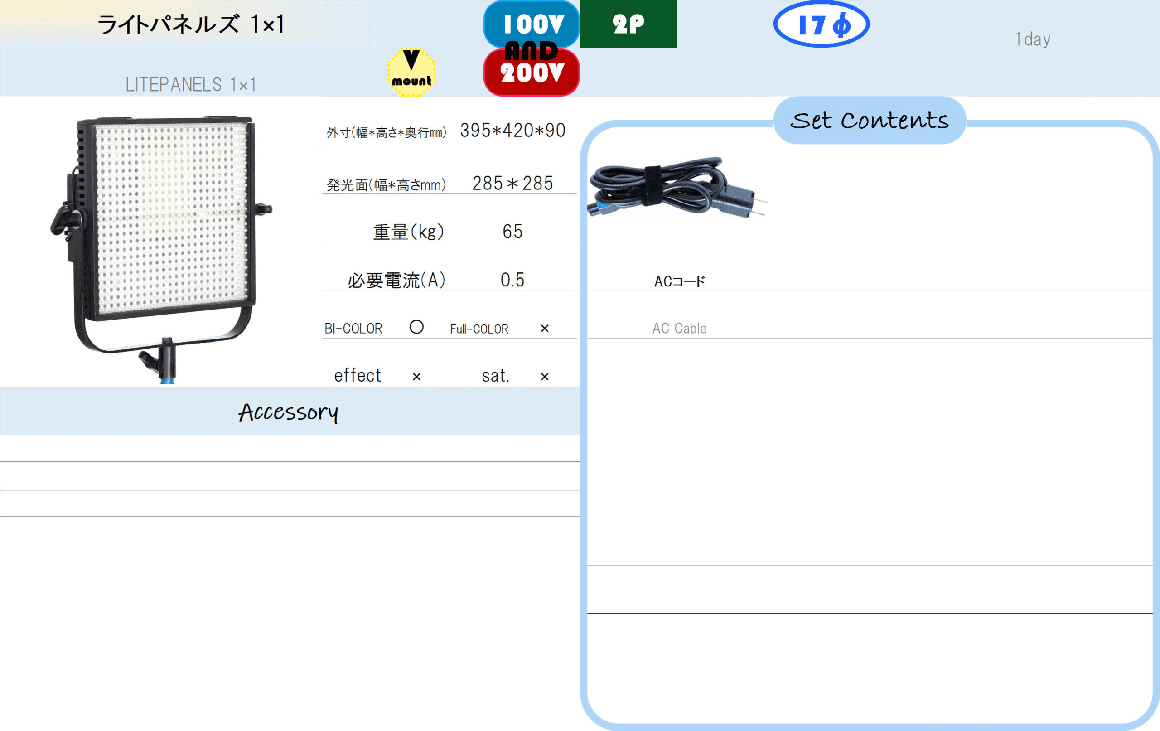Click the effect label
Image resolution: width=1160 pixels, height=731 pixels.
[358, 375]
